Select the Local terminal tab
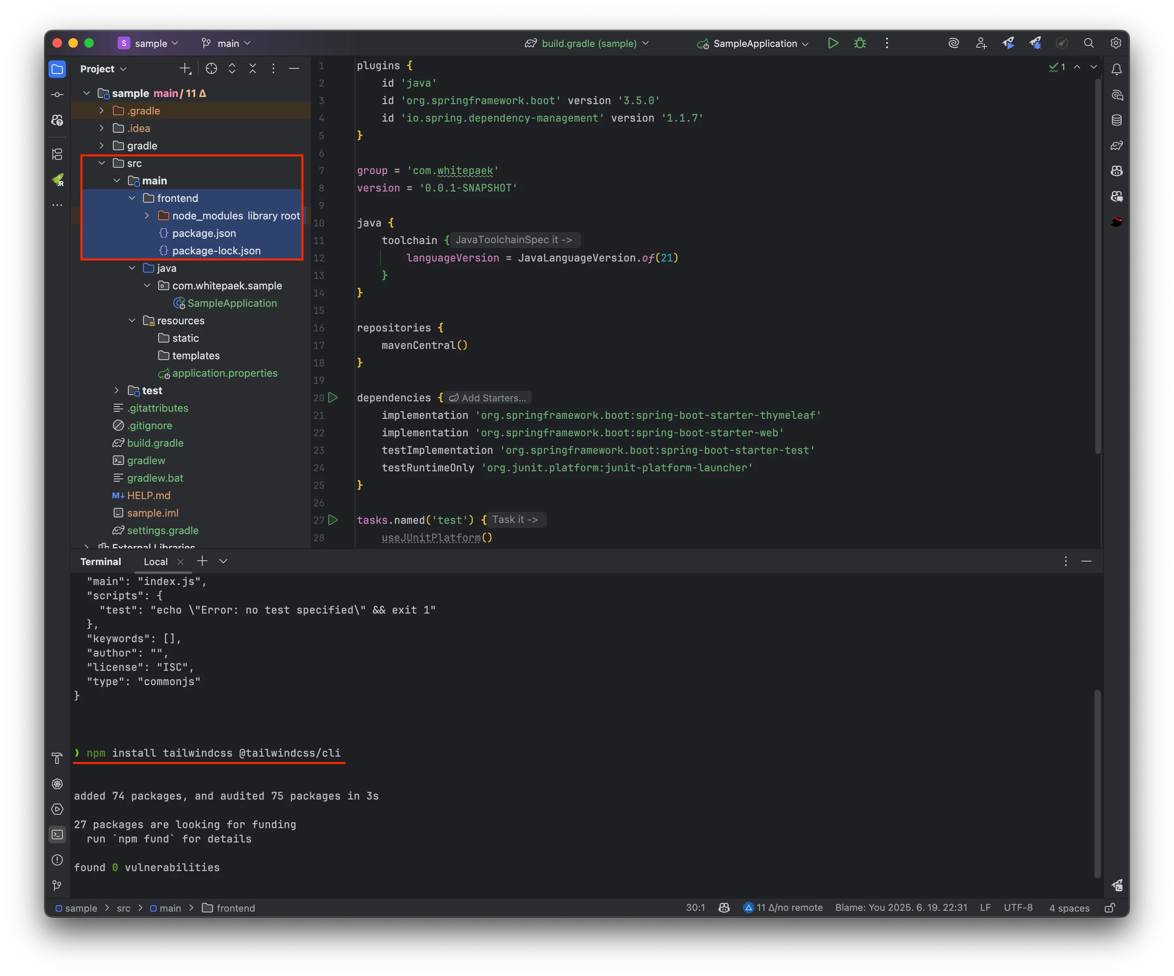This screenshot has height=976, width=1174. click(155, 562)
